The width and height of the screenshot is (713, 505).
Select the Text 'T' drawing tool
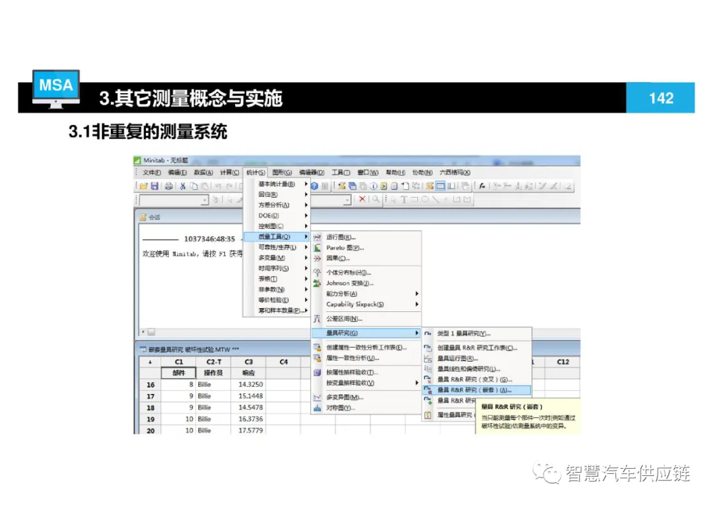(404, 200)
